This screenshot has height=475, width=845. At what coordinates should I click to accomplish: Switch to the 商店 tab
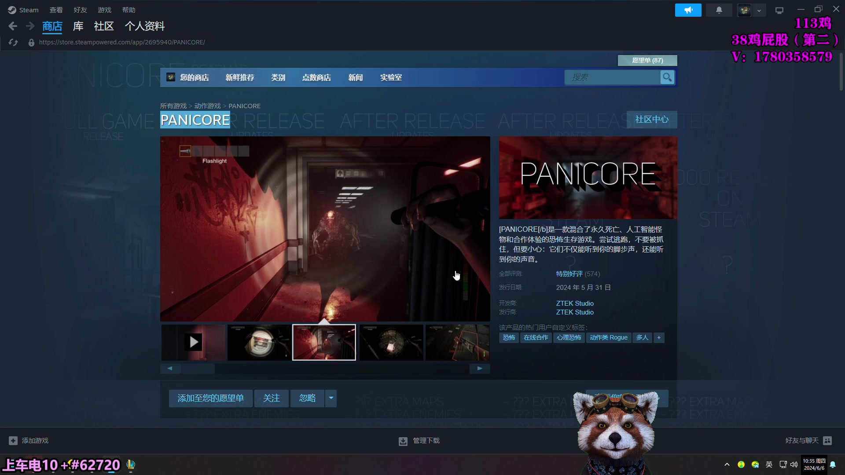[52, 26]
